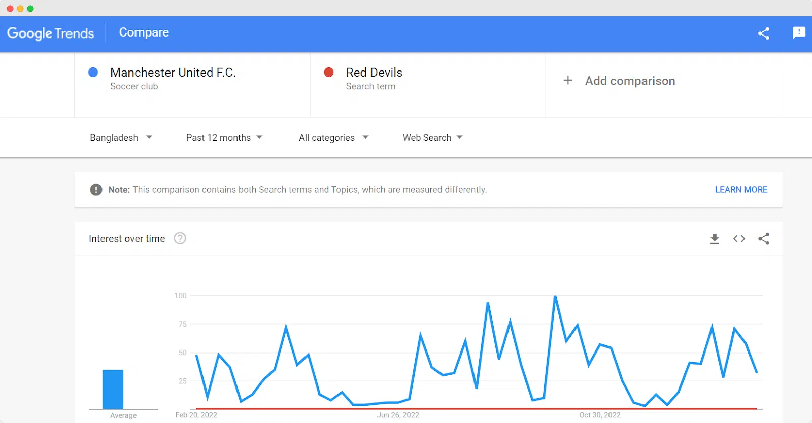812x423 pixels.
Task: Expand the Bangladesh region dropdown
Action: tap(121, 137)
